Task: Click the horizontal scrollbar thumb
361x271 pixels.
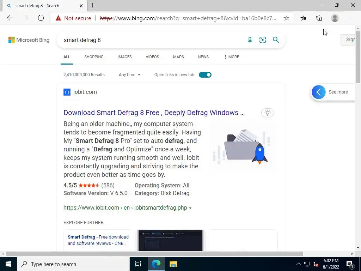Action: pos(154,254)
